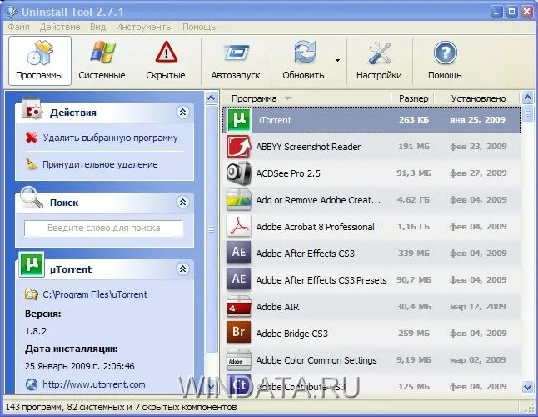Click the Uninstall Tool title bar icon
Image resolution: width=538 pixels, height=417 pixels.
pyautogui.click(x=12, y=12)
